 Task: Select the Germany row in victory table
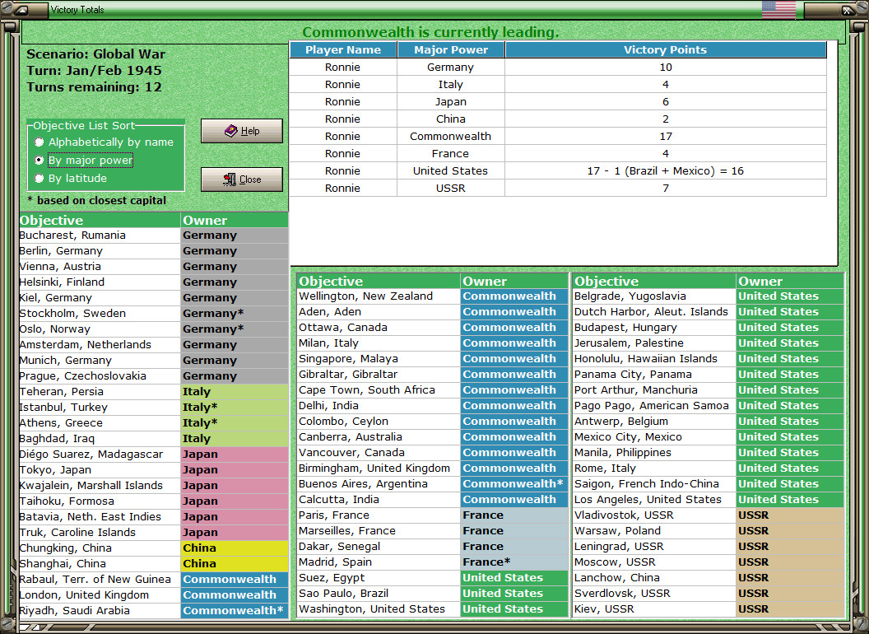coord(558,68)
